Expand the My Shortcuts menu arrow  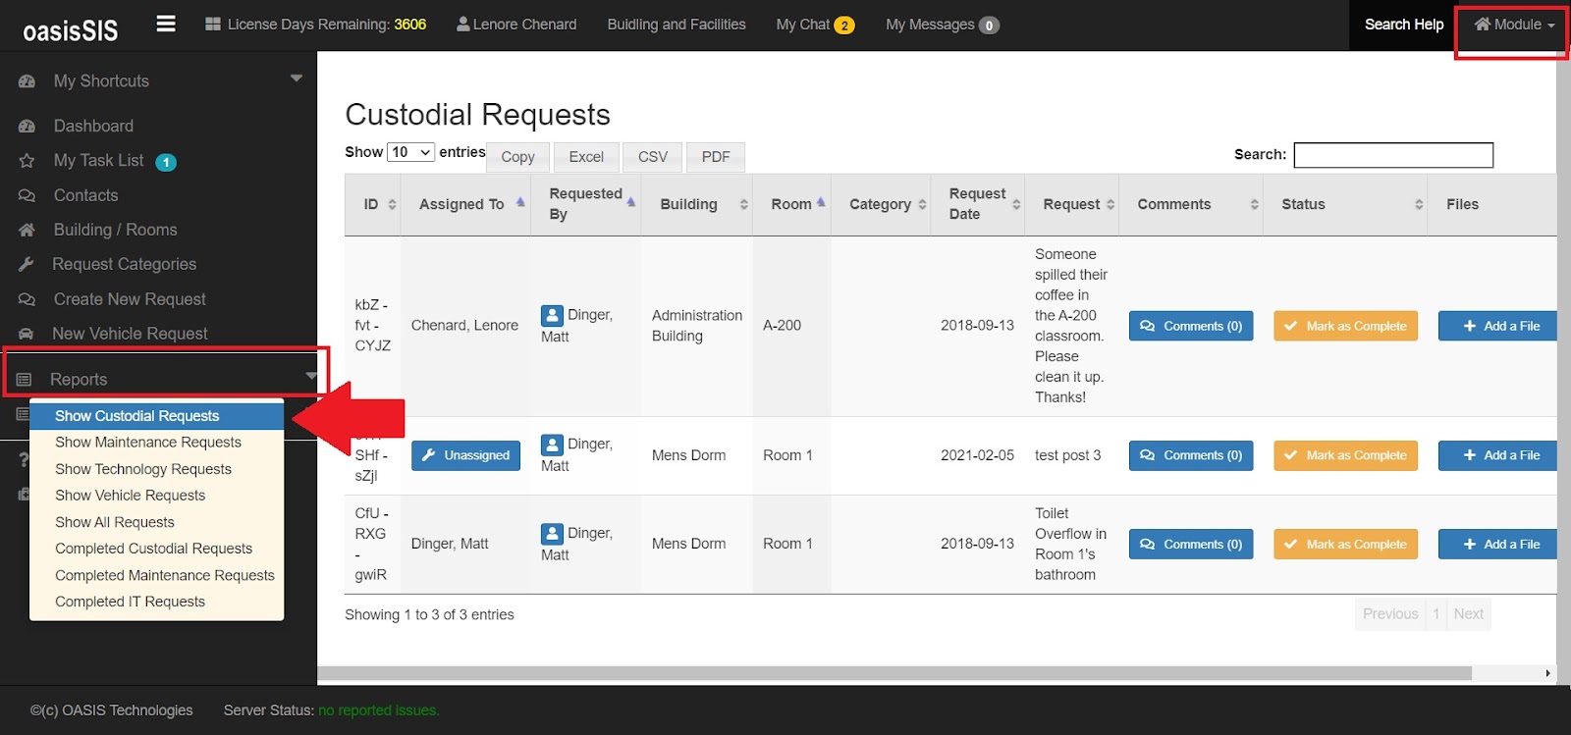tap(297, 79)
